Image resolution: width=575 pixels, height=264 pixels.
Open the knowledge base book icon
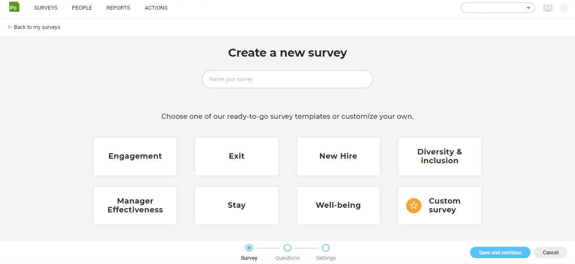click(548, 8)
